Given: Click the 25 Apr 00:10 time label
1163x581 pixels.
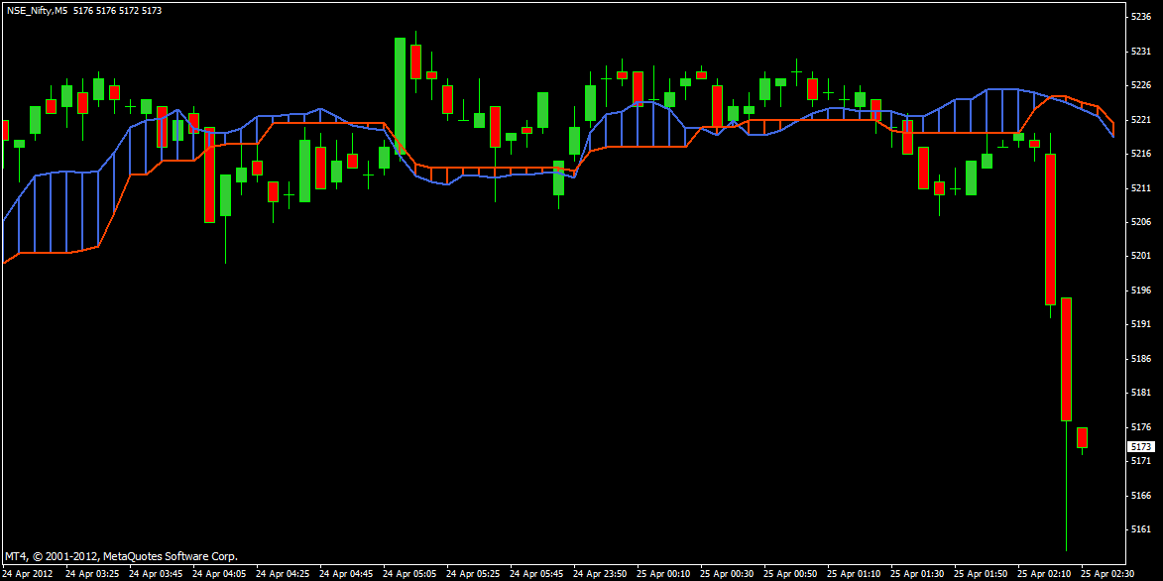Looking at the screenshot, I should (665, 574).
